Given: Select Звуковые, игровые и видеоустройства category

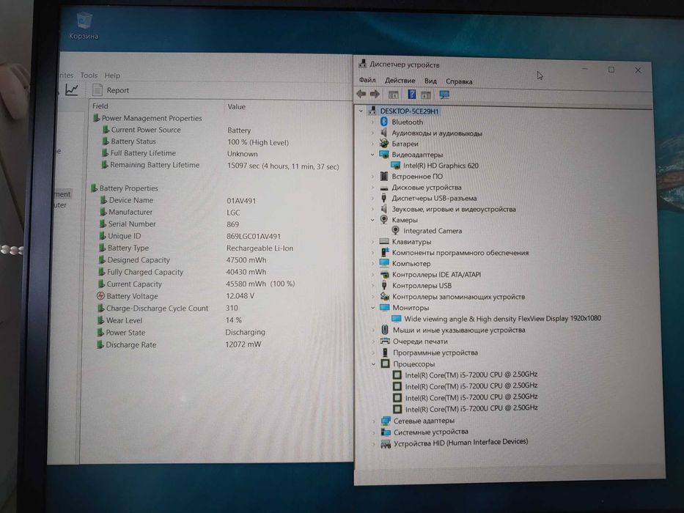Looking at the screenshot, I should (x=454, y=209).
